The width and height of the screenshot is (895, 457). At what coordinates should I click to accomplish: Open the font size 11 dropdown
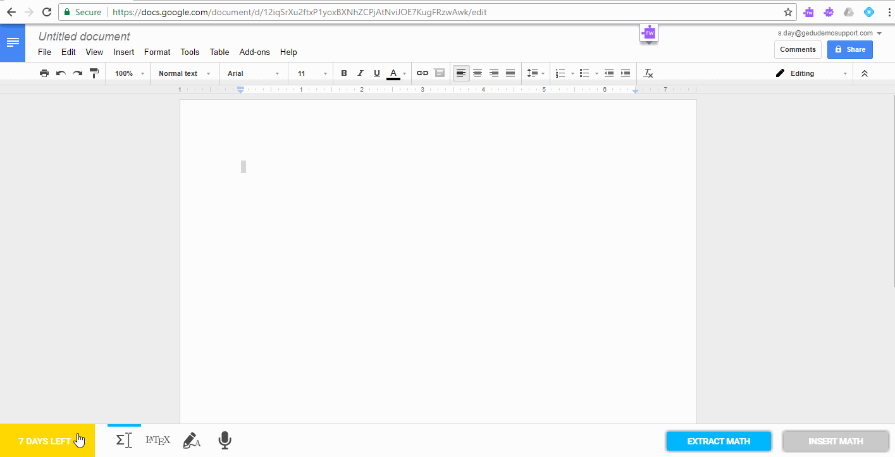click(312, 73)
